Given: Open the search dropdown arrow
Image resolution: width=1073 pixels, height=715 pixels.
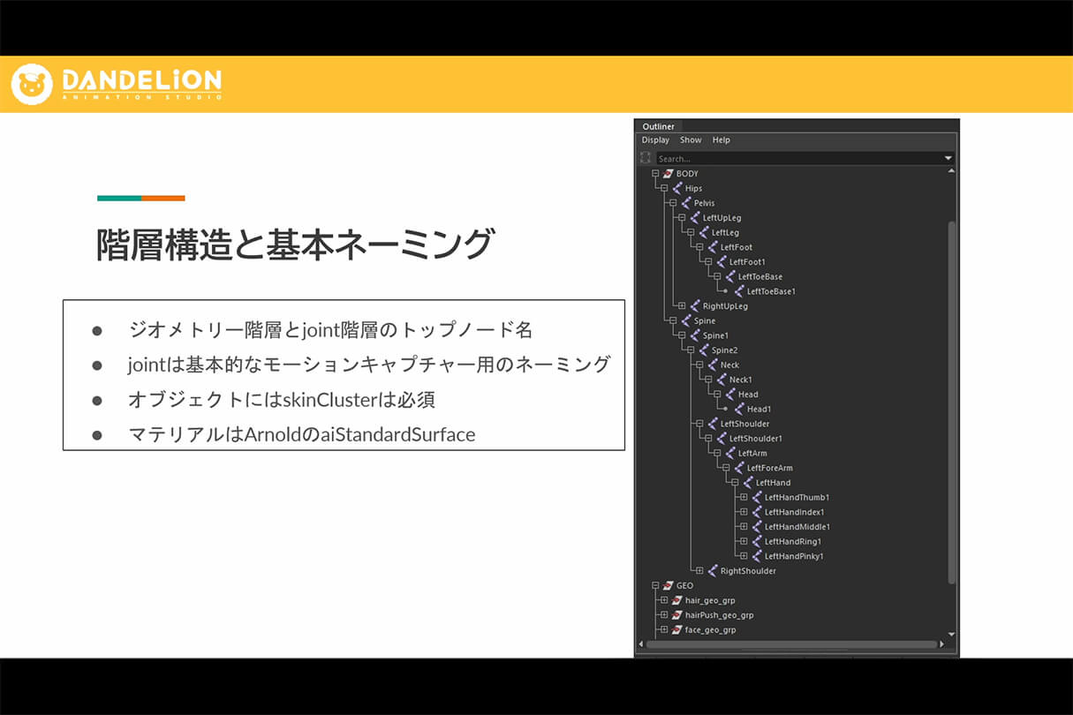Looking at the screenshot, I should pyautogui.click(x=948, y=157).
